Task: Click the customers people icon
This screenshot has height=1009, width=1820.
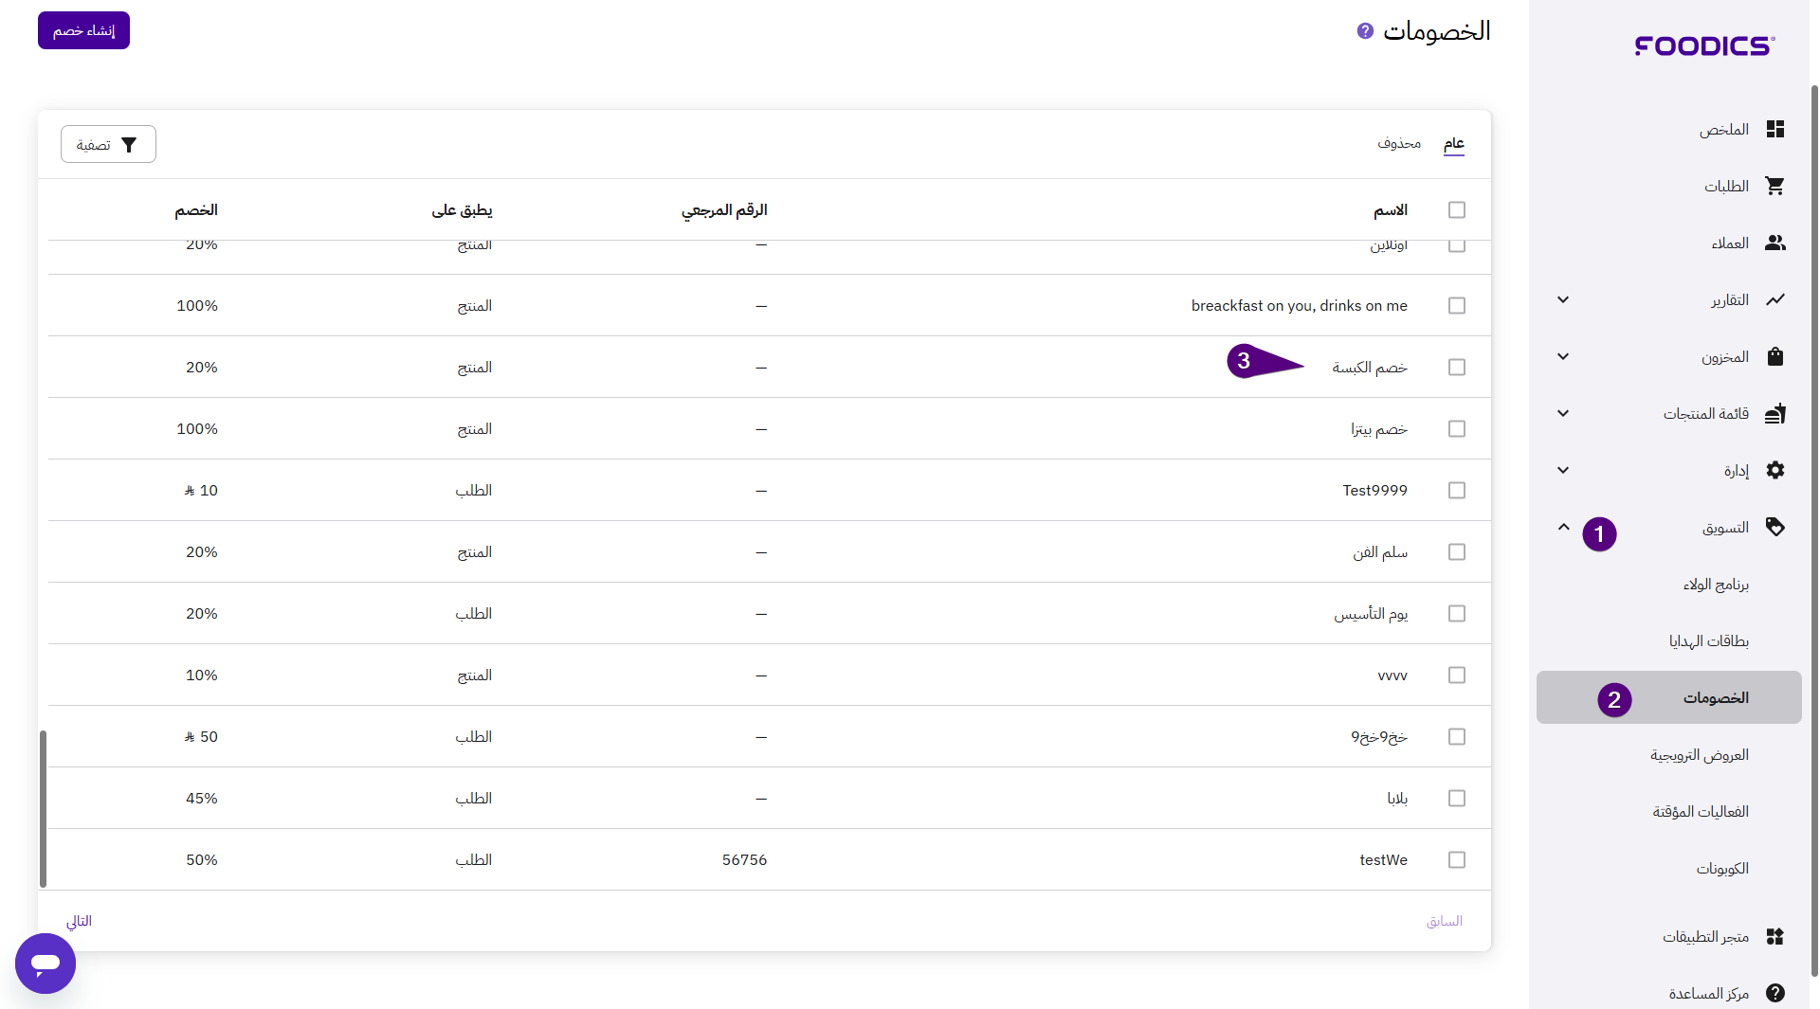Action: 1774,243
